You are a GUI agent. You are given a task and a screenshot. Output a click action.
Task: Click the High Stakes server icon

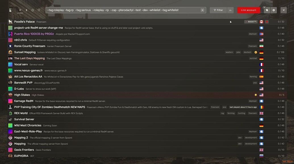tap(10, 95)
